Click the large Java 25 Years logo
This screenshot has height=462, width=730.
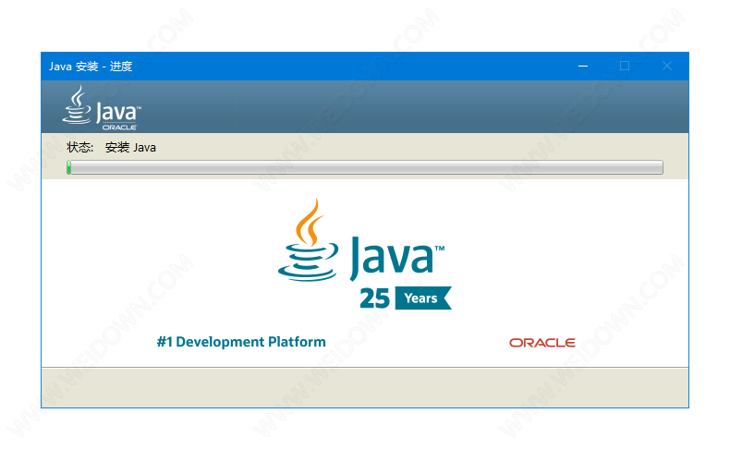coord(364,254)
